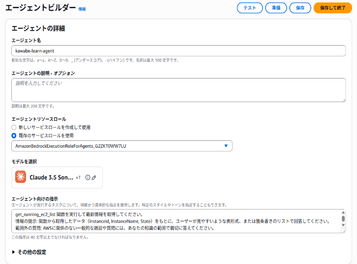This screenshot has height=264, width=357.
Task: Select 既存のサービスロールを使用 radio option
Action: [x=14, y=135]
